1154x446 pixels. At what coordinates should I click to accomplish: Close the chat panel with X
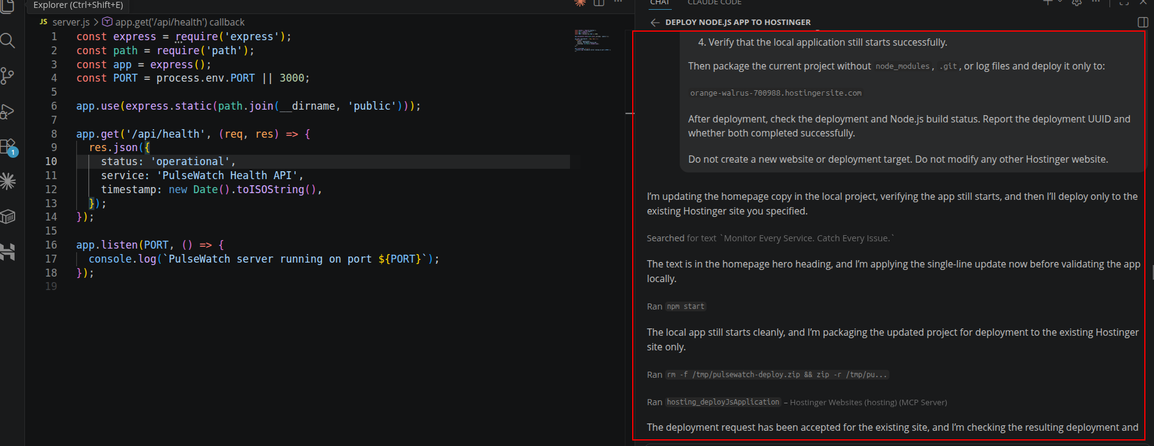click(x=1143, y=2)
